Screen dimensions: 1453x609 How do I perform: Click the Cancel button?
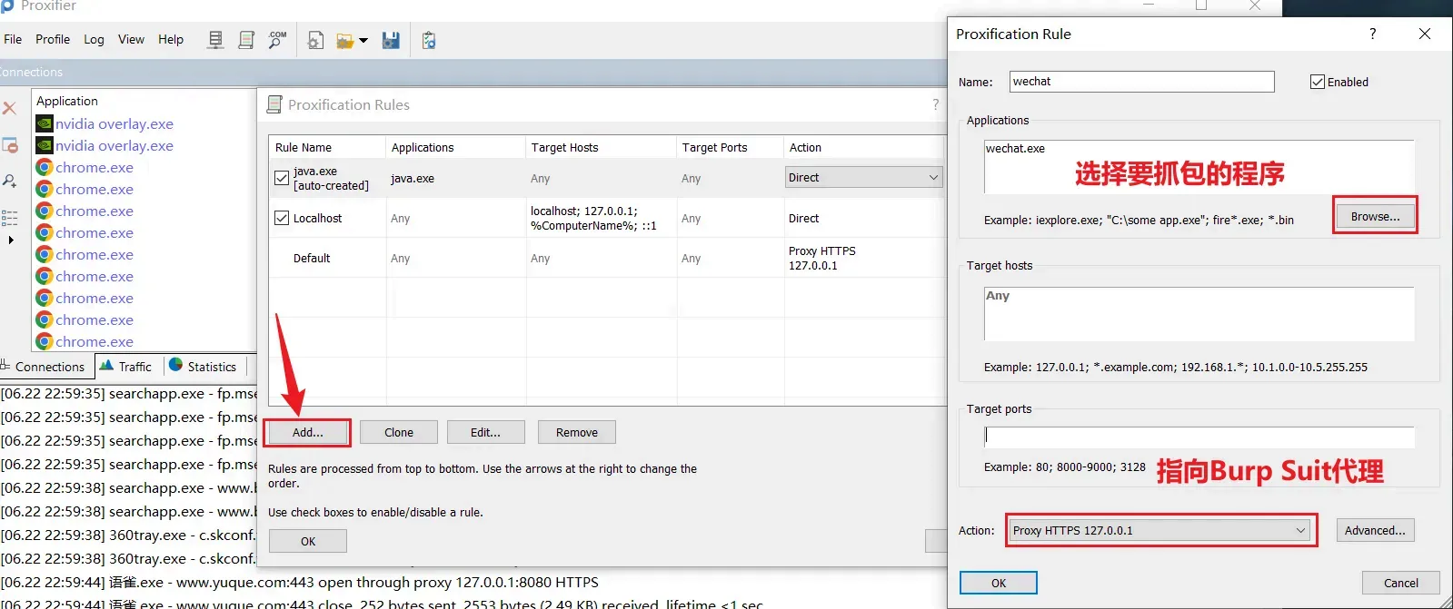point(1400,583)
